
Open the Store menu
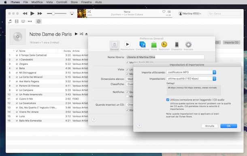pyautogui.click(x=74, y=2)
